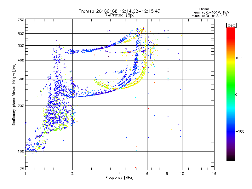
Task: Click the y-axis label '300'
Action: (21, 79)
